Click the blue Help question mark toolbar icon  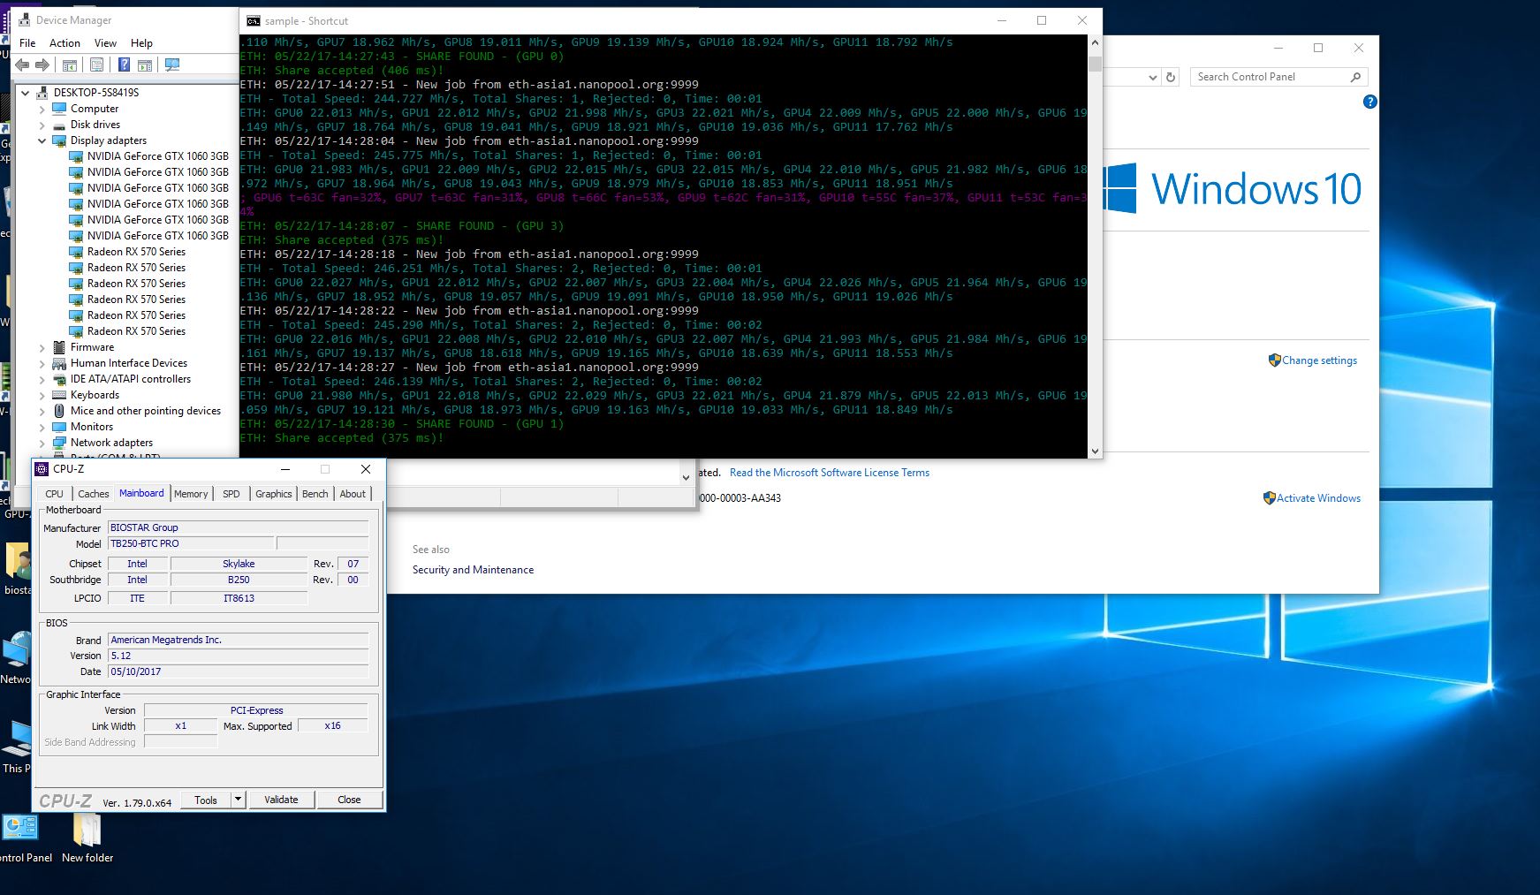pyautogui.click(x=124, y=64)
